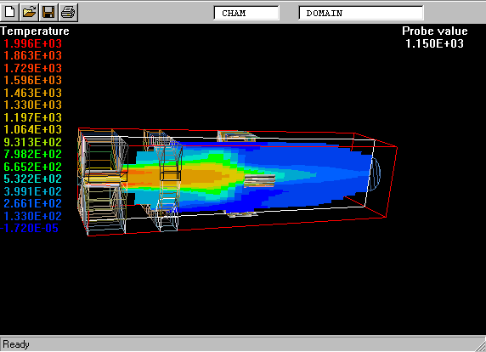Click the -1.720E-05 blue legend value

[29, 228]
